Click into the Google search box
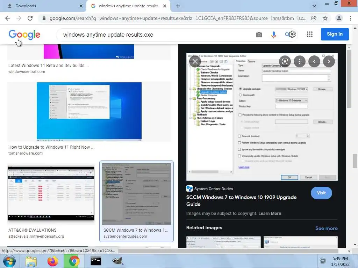358x268 pixels. [155, 35]
